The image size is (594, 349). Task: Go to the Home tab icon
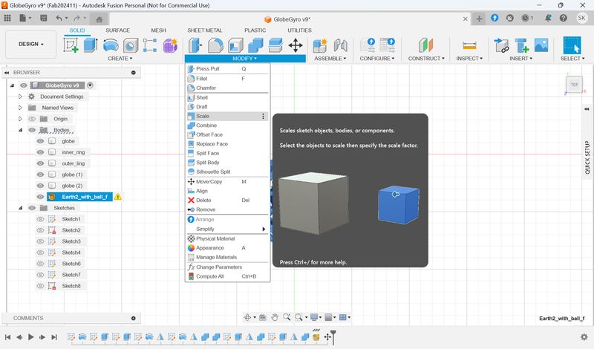click(99, 19)
